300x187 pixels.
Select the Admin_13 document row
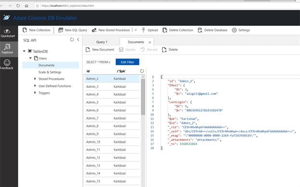[112, 165]
